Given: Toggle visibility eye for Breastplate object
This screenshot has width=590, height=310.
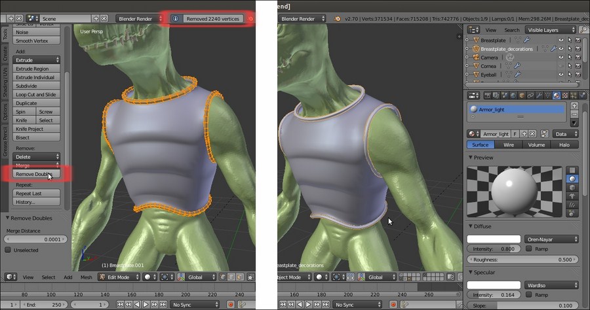Looking at the screenshot, I should tap(560, 40).
